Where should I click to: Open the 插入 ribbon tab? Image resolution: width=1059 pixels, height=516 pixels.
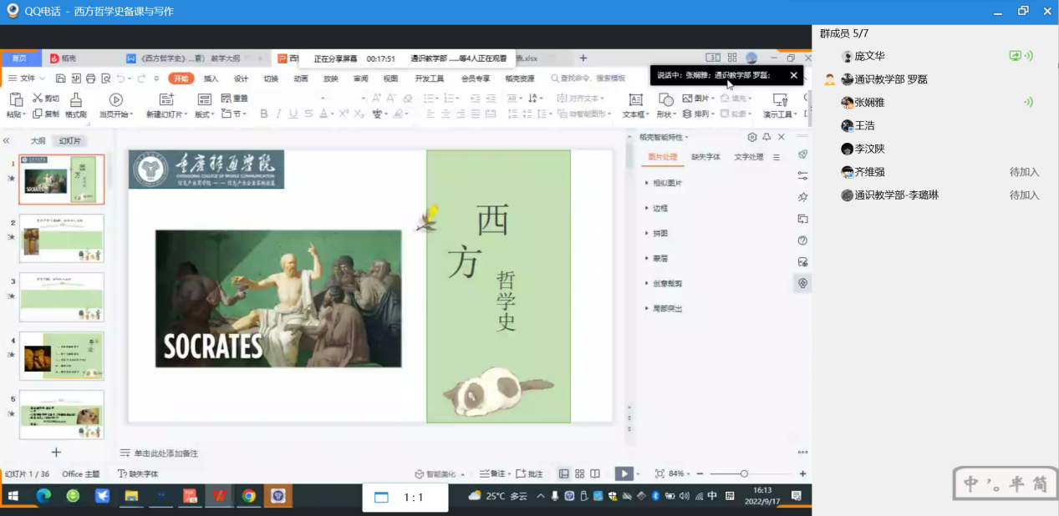(211, 78)
